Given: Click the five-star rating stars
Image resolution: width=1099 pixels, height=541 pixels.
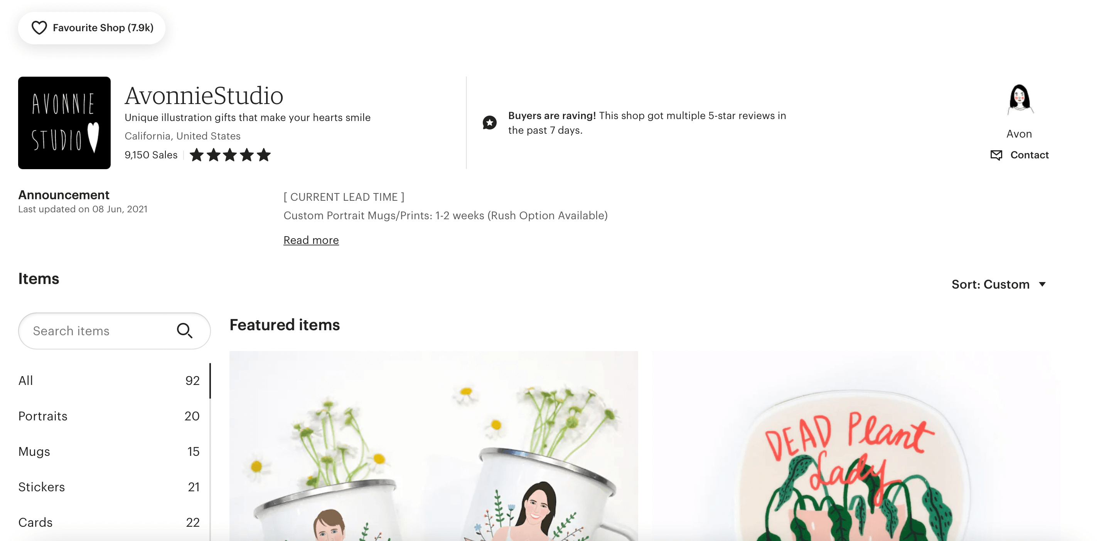Looking at the screenshot, I should coord(230,155).
